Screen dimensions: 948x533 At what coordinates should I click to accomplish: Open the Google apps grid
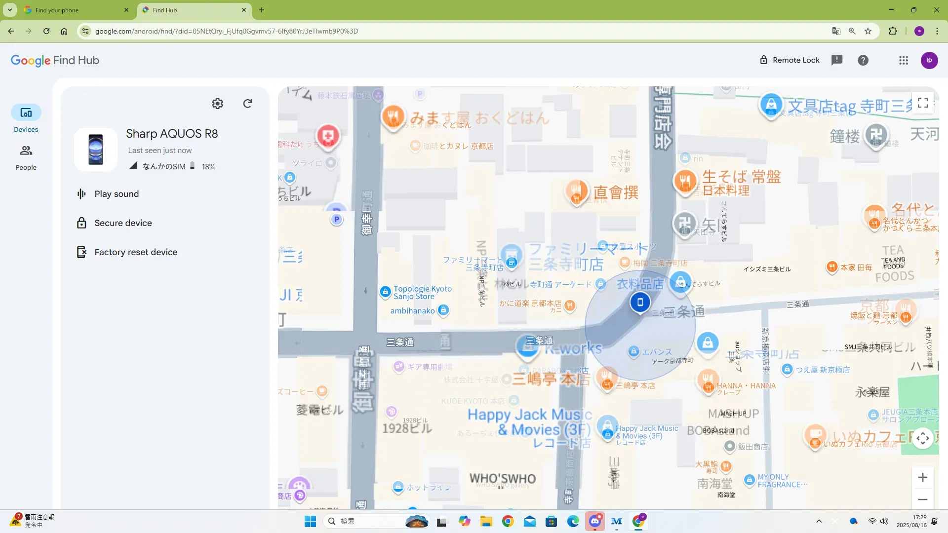(904, 60)
